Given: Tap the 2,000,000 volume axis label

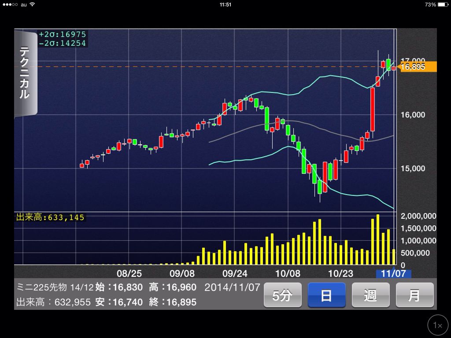Looking at the screenshot, I should tap(418, 216).
